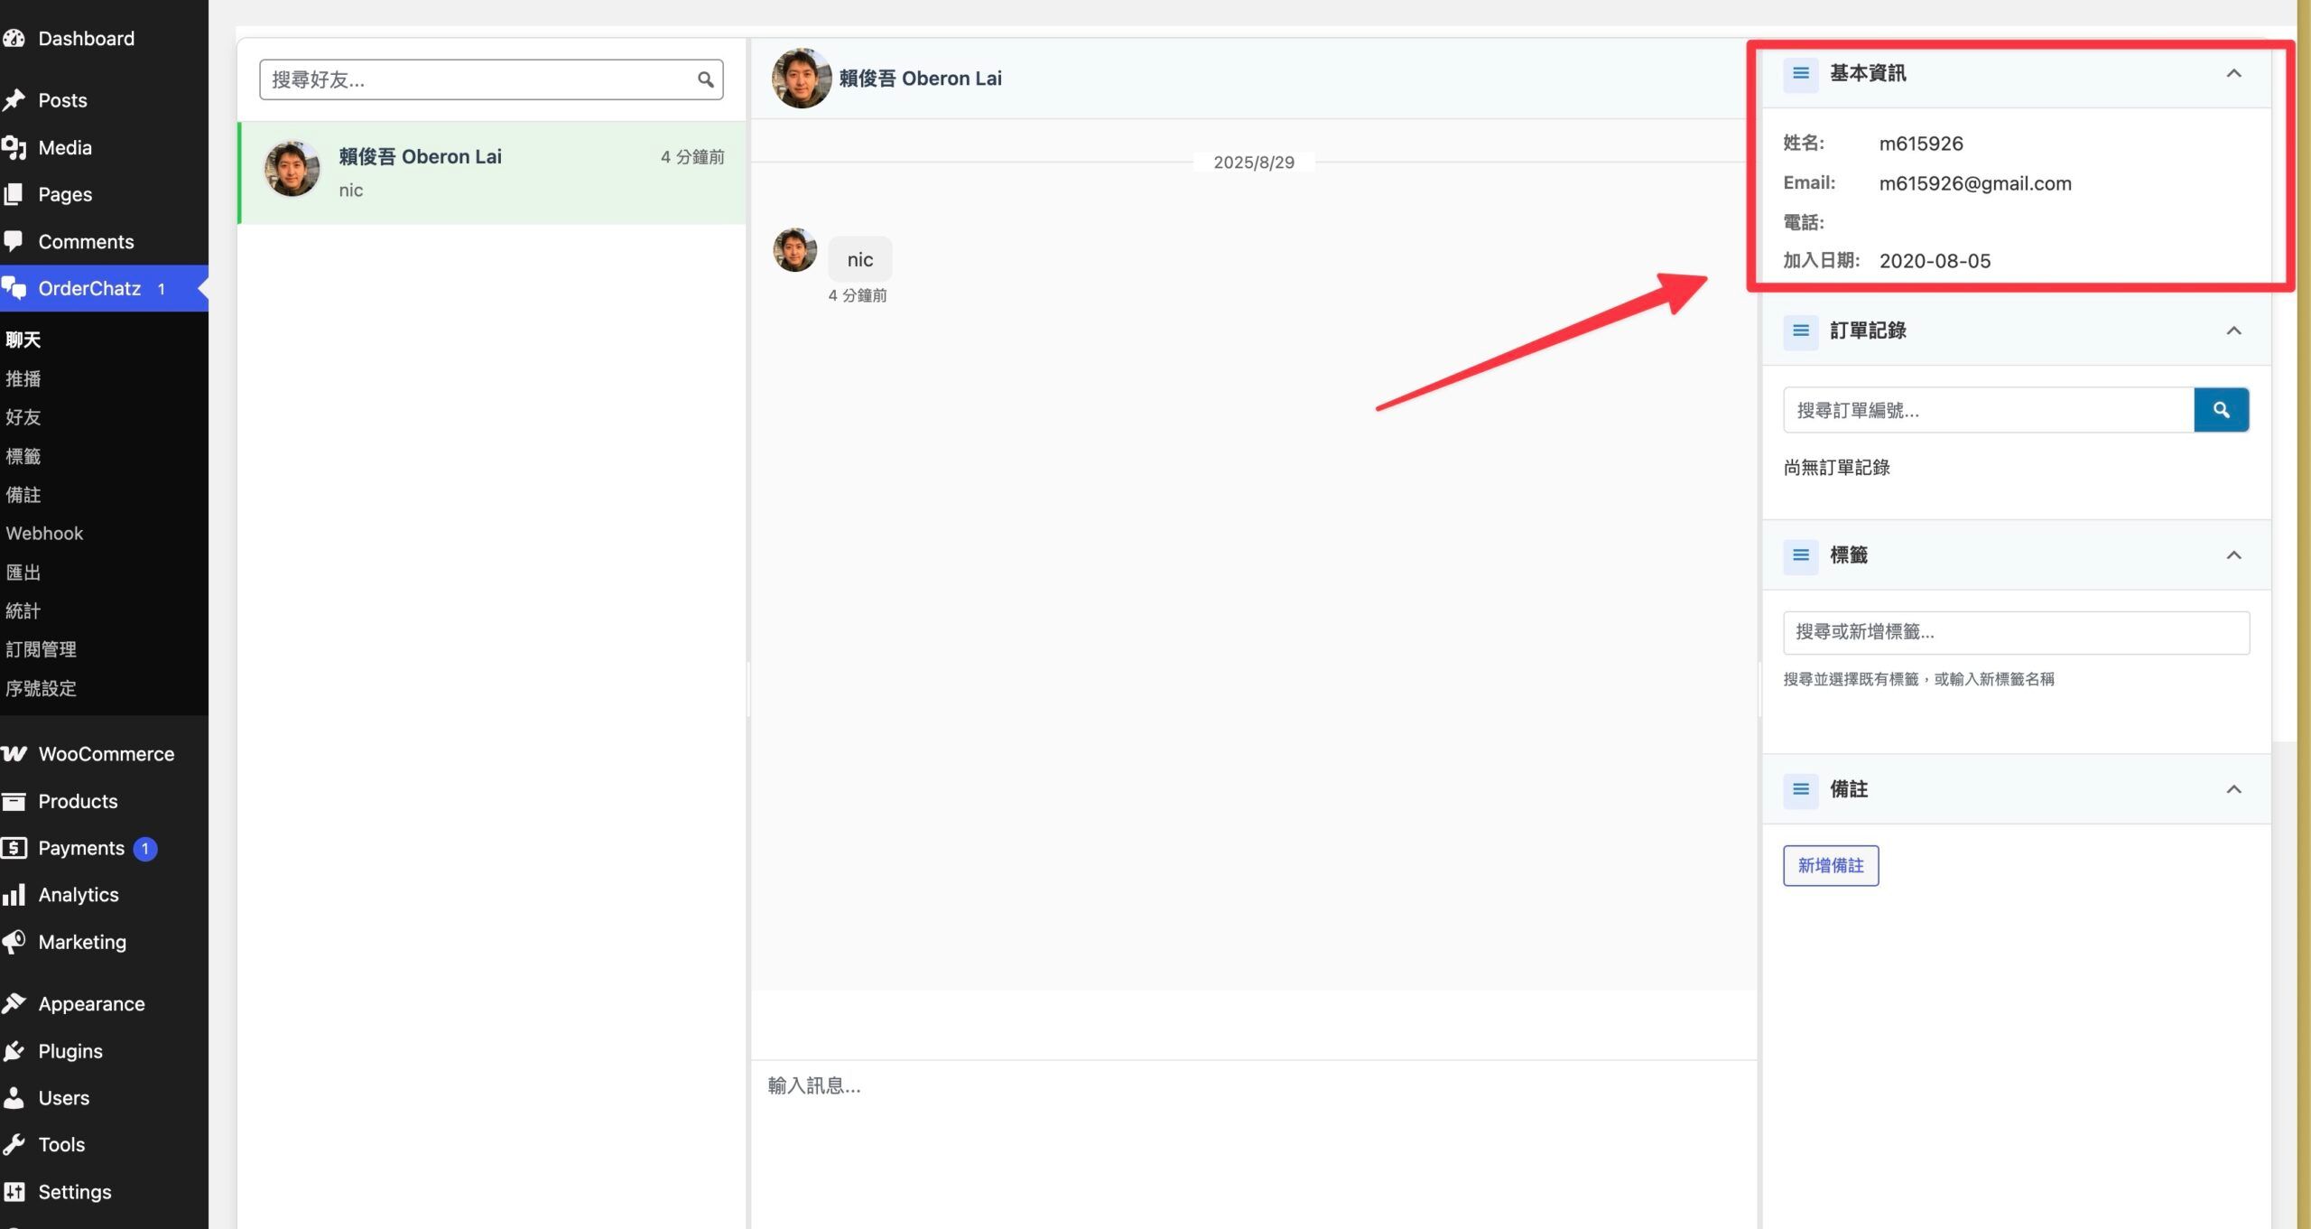
Task: Open the Plugins menu icon
Action: [14, 1051]
